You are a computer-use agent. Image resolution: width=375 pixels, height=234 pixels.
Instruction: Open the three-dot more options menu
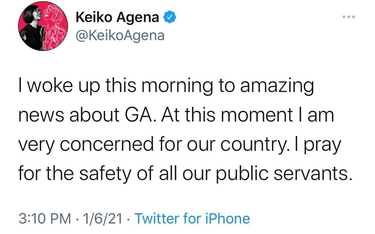pyautogui.click(x=349, y=17)
